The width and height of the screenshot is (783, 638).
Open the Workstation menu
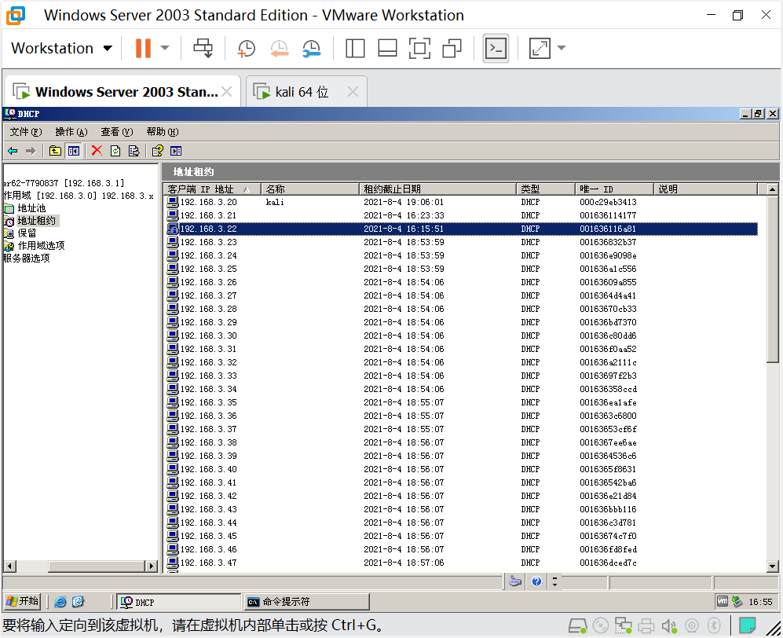61,49
